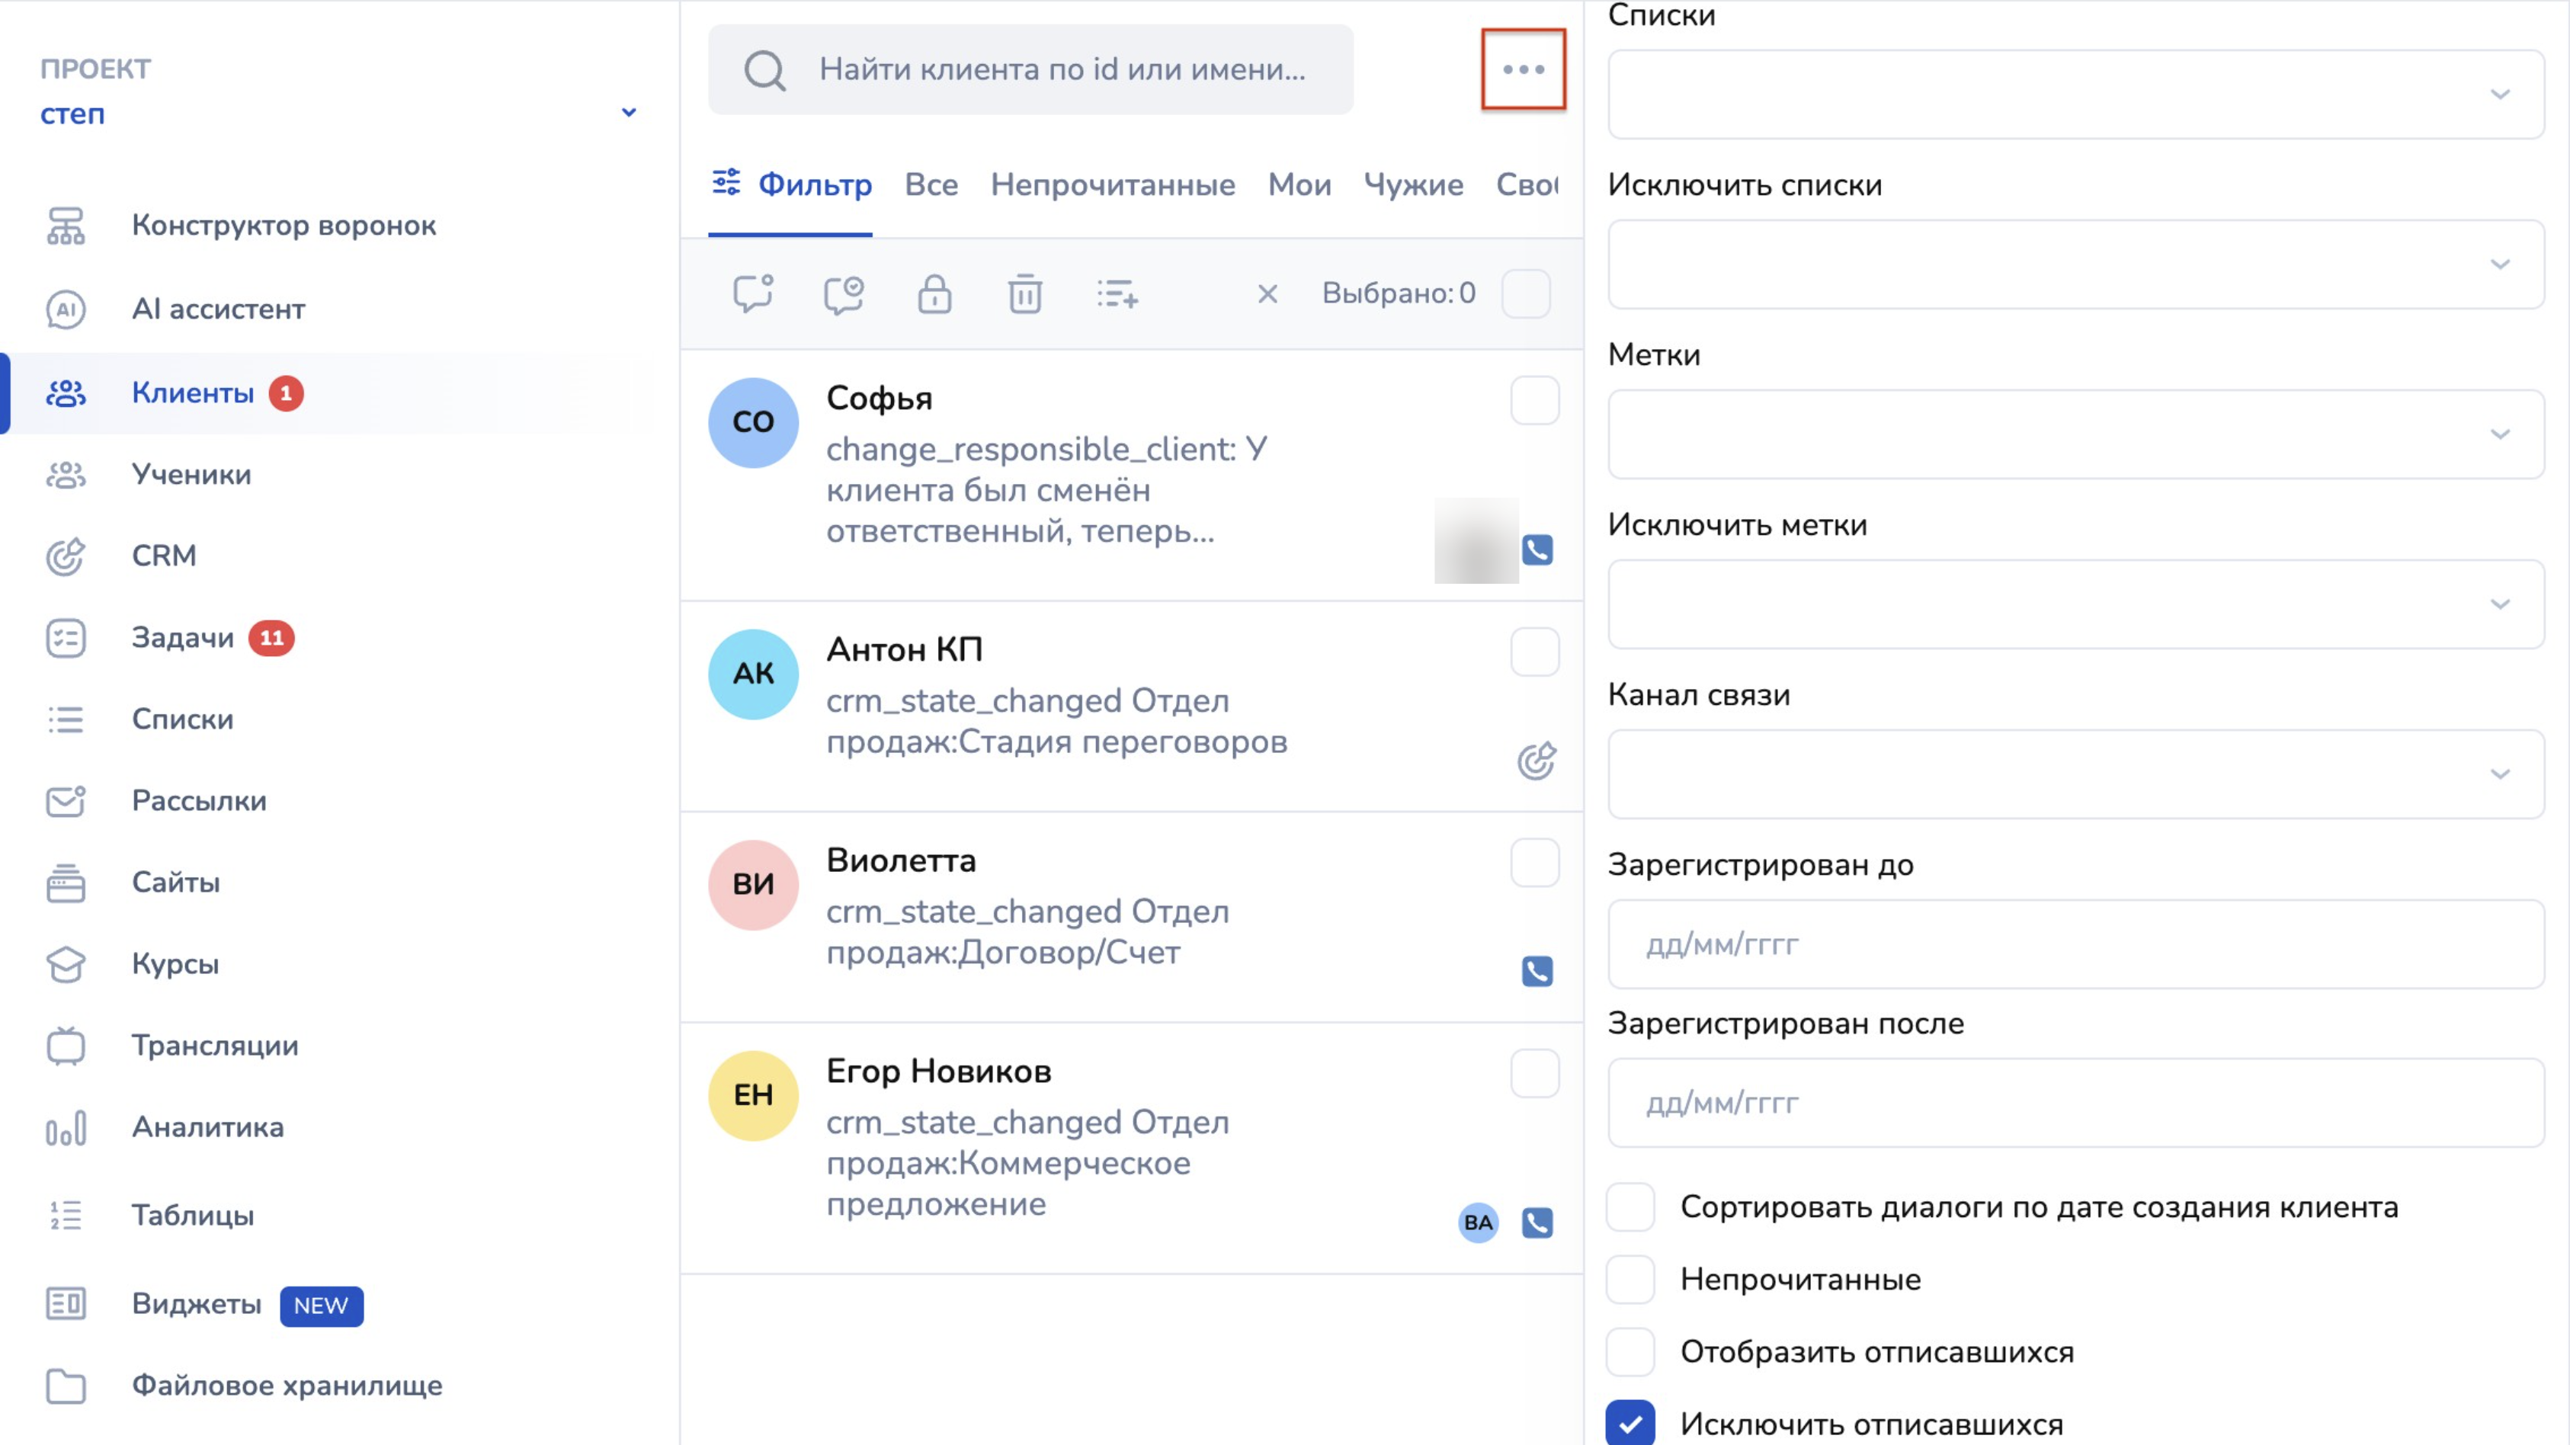This screenshot has height=1445, width=2570.
Task: Click the add-to-list icon in toolbar
Action: (1117, 294)
